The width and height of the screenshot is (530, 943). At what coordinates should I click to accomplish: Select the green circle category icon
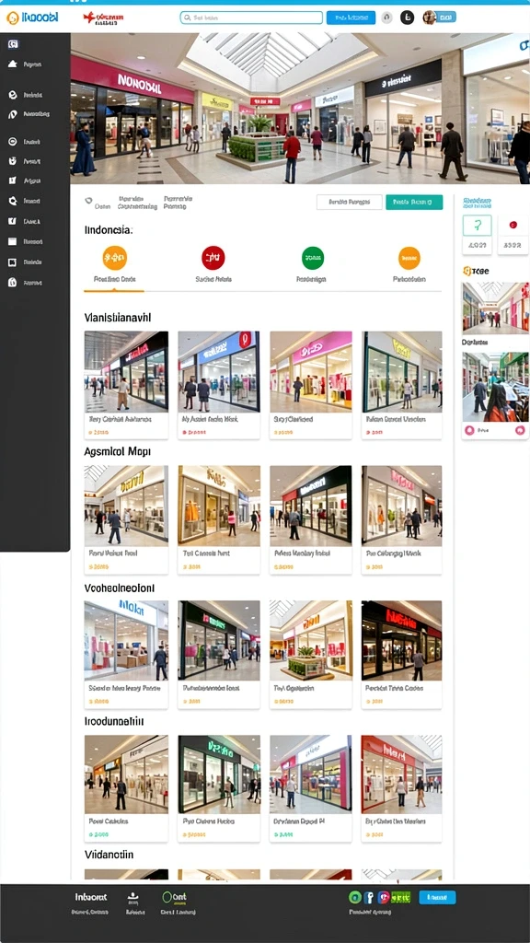coord(313,258)
